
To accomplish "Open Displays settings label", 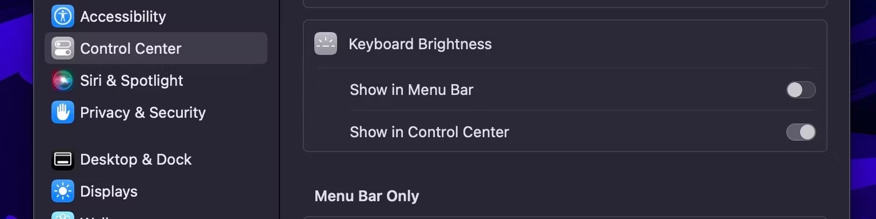I will [109, 192].
